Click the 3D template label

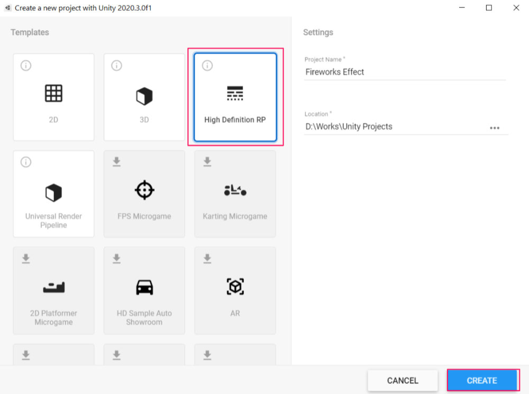[144, 120]
